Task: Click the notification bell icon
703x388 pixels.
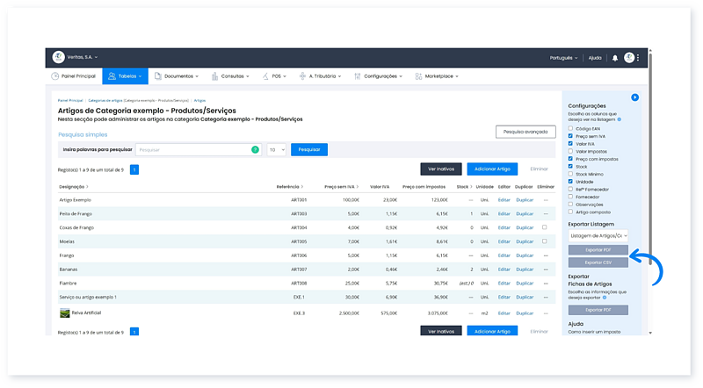Action: coord(615,58)
